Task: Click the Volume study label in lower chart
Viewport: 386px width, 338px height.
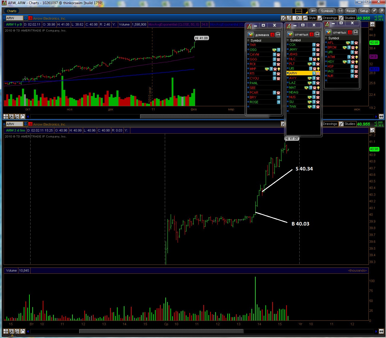Action: (11, 270)
